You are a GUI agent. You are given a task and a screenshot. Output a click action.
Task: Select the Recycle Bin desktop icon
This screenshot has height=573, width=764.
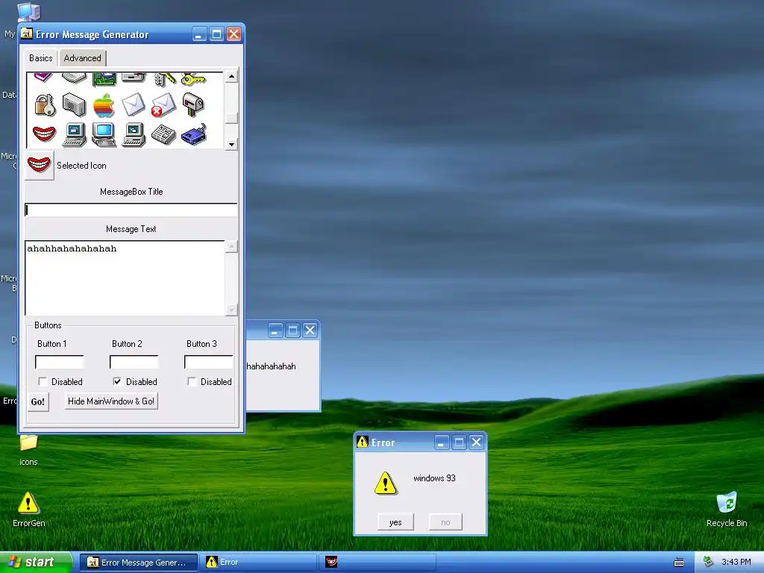pos(727,509)
